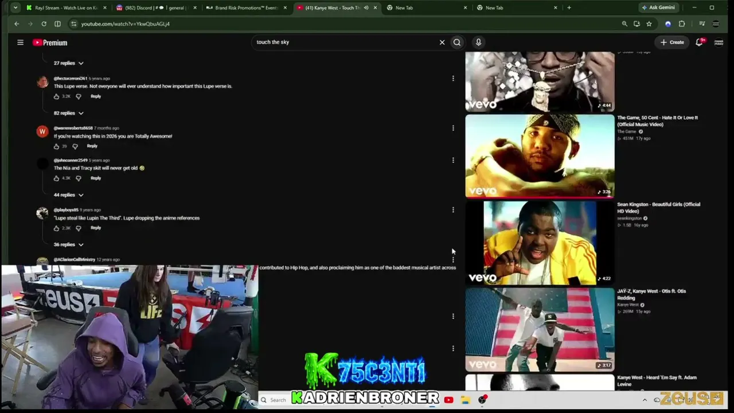Expand the 44 replies thread
The image size is (734, 413).
[x=69, y=195]
